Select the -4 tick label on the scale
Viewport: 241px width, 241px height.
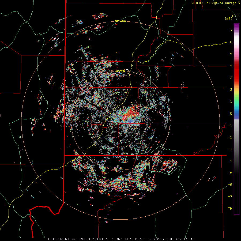point(230,161)
